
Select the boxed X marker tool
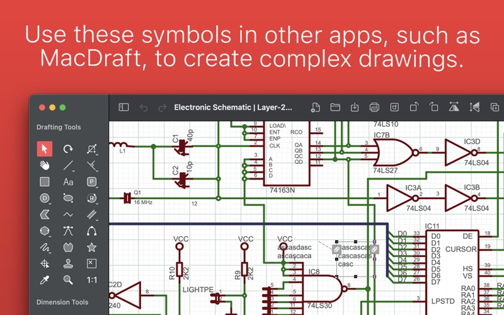[x=92, y=263]
